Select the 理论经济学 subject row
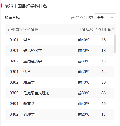The height and width of the screenshot is (126, 120). click(59, 51)
